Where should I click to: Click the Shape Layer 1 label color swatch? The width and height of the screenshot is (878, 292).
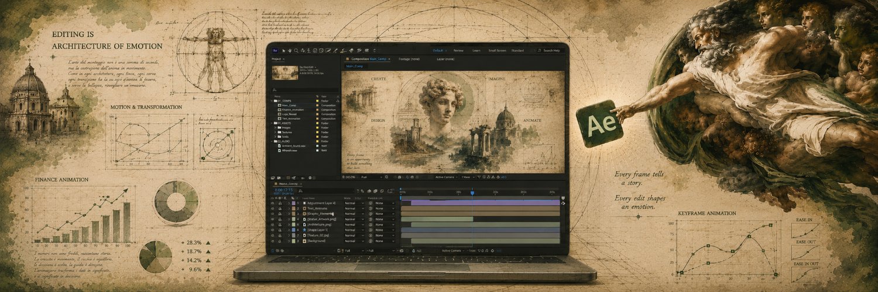[x=294, y=230]
